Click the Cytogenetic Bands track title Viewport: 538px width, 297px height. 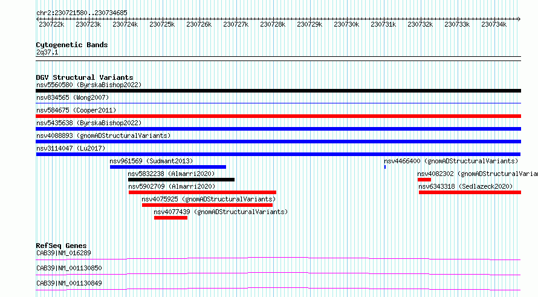click(72, 45)
